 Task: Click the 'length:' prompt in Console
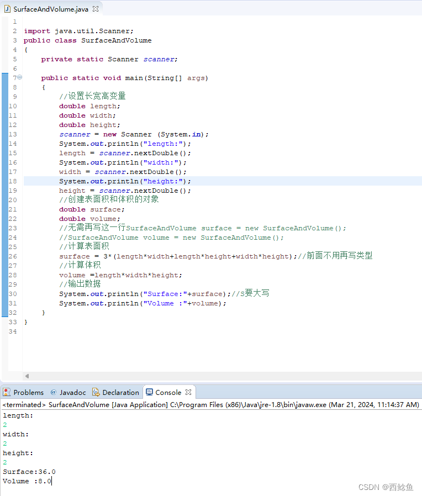(18, 416)
